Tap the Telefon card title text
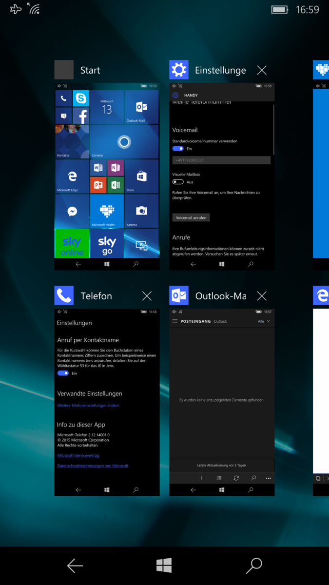 96,296
